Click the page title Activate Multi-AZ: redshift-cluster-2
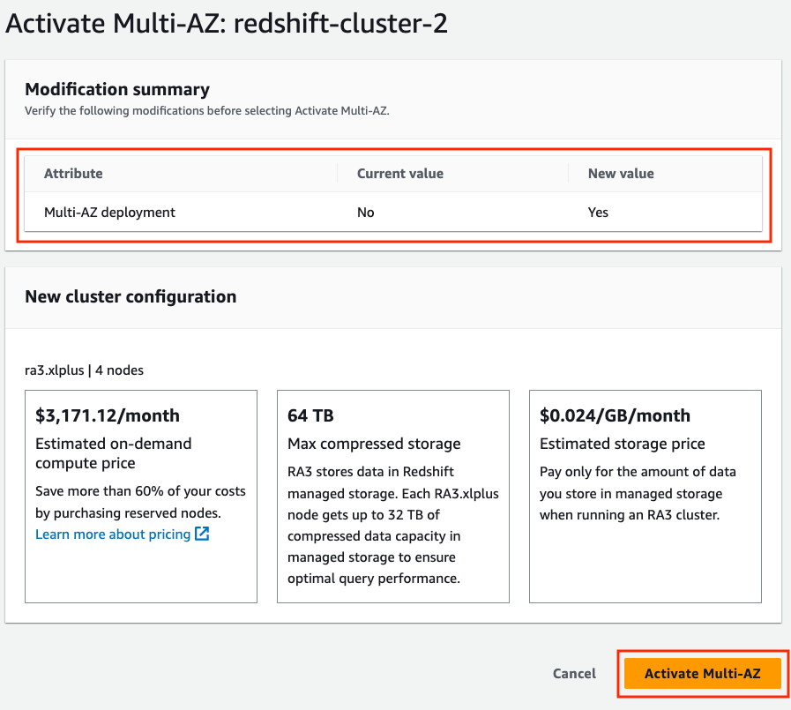Screen dimensions: 791x710 tap(227, 23)
